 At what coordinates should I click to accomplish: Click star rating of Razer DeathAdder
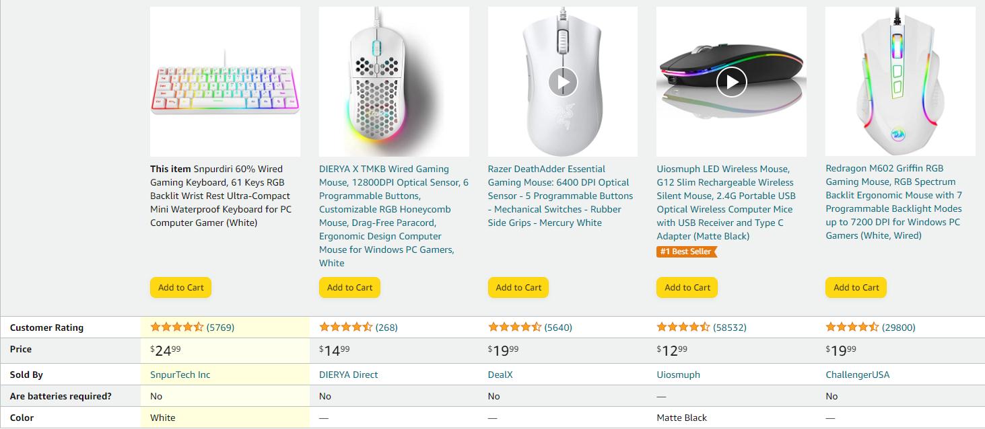[514, 327]
